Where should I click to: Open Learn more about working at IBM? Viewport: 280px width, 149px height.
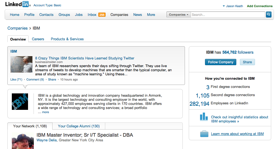click(237, 134)
